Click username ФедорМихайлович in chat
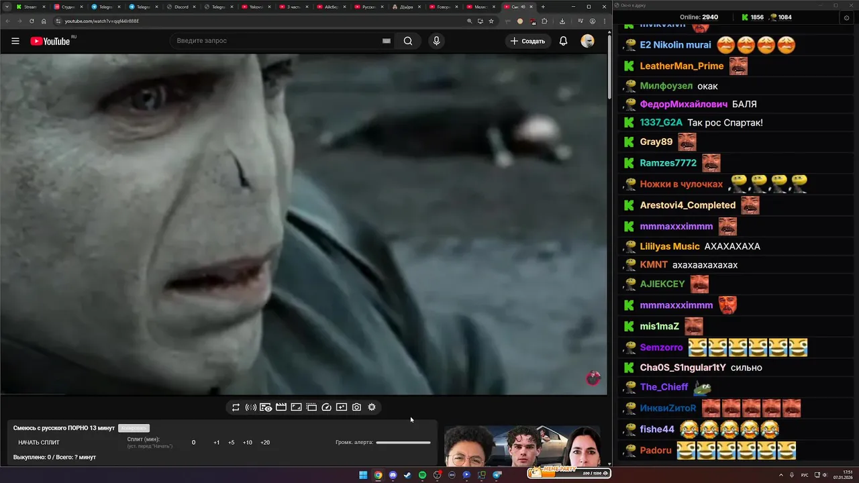Image resolution: width=859 pixels, height=483 pixels. point(684,104)
